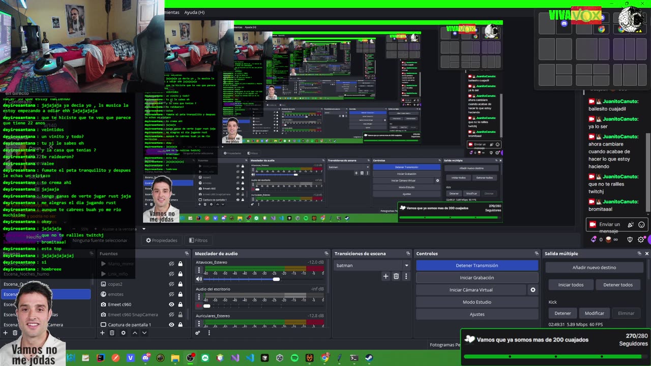The image size is (651, 366).
Task: Open source properties gear in Fuentes toolbar
Action: [x=123, y=333]
